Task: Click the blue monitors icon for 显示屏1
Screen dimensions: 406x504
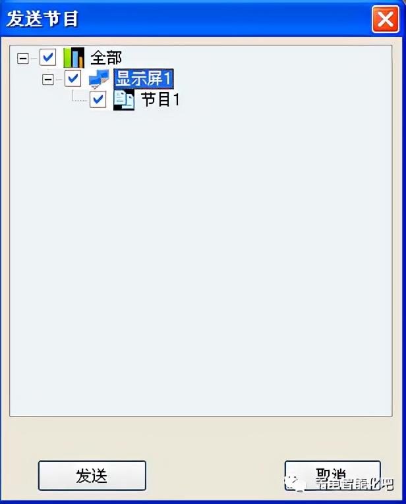Action: tap(99, 78)
